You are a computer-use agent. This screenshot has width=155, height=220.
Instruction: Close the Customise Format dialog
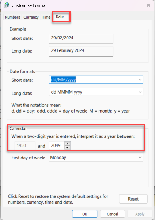tap(148, 5)
